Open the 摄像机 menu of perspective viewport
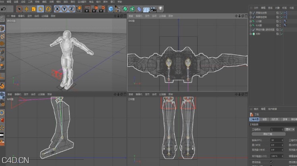The height and width of the screenshot is (166, 297). pyautogui.click(x=21, y=16)
